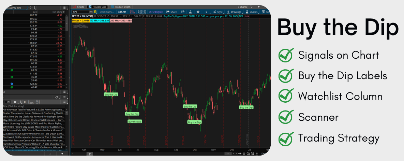Select the watchlist row with Last 107.77
The width and height of the screenshot is (404, 161).
pos(34,15)
